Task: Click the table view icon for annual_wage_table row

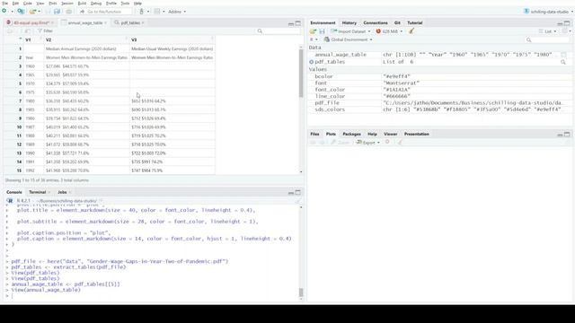Action: click(563, 55)
